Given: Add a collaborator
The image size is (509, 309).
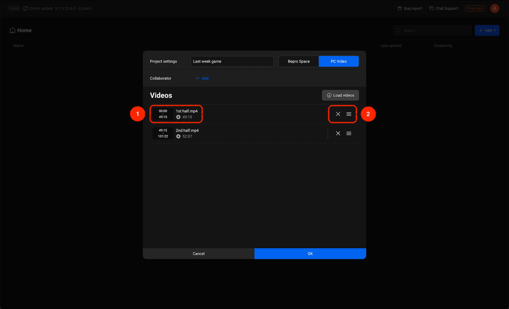Looking at the screenshot, I should click(x=202, y=78).
